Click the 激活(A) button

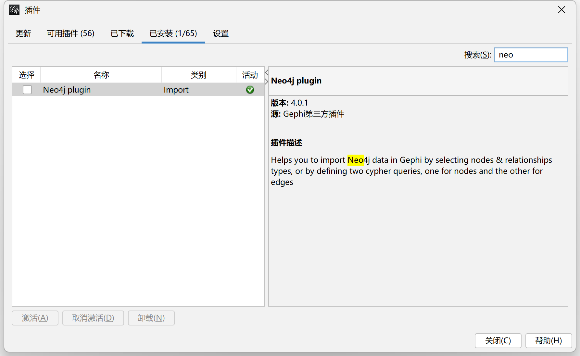(x=35, y=318)
